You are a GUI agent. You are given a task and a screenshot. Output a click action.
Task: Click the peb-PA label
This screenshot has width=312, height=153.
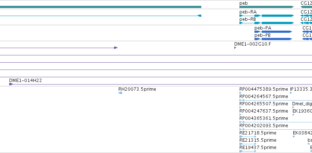pyautogui.click(x=263, y=28)
